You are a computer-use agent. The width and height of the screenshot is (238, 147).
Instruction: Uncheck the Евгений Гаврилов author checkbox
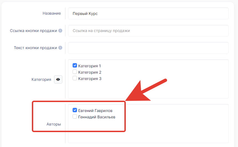pyautogui.click(x=75, y=110)
